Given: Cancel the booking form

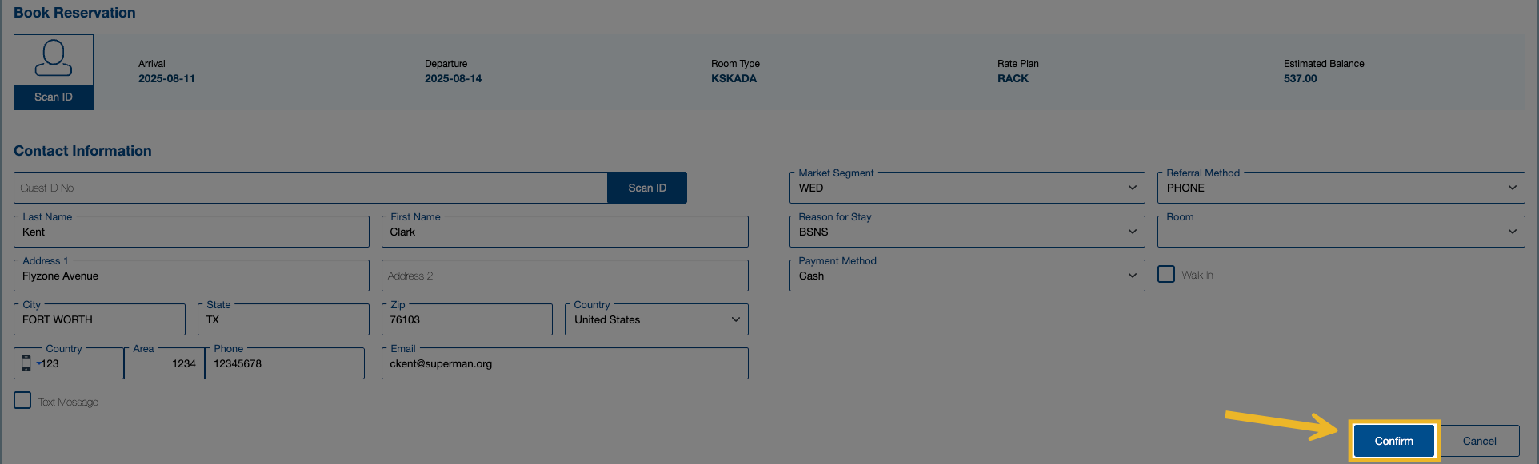Looking at the screenshot, I should 1479,441.
